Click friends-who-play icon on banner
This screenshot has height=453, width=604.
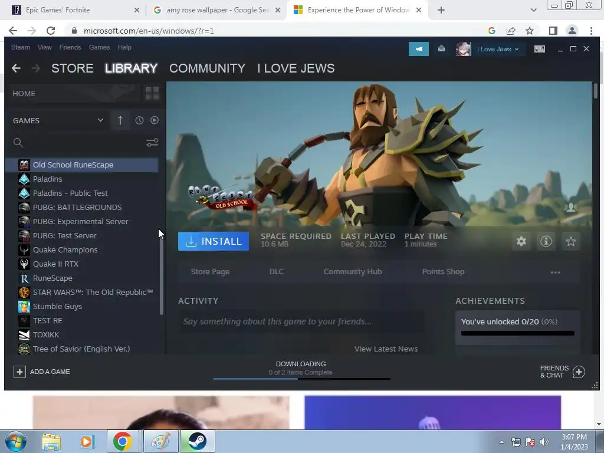tap(570, 208)
